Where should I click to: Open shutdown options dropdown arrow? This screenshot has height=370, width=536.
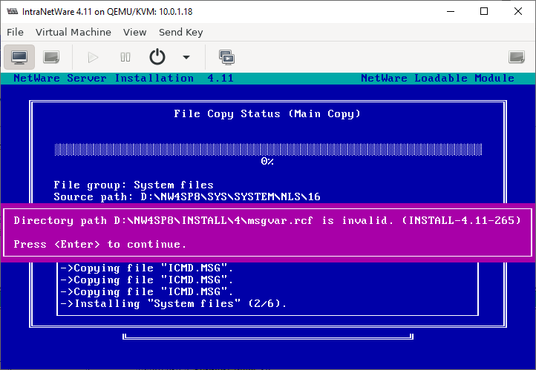coord(186,57)
